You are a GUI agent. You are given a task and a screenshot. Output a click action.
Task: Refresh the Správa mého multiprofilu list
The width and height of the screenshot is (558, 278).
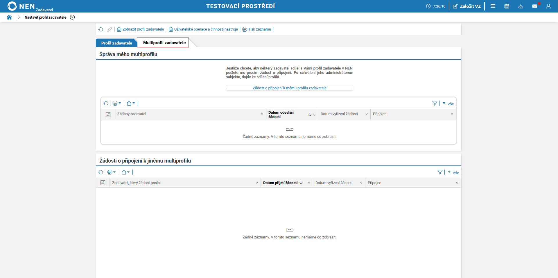tap(106, 103)
